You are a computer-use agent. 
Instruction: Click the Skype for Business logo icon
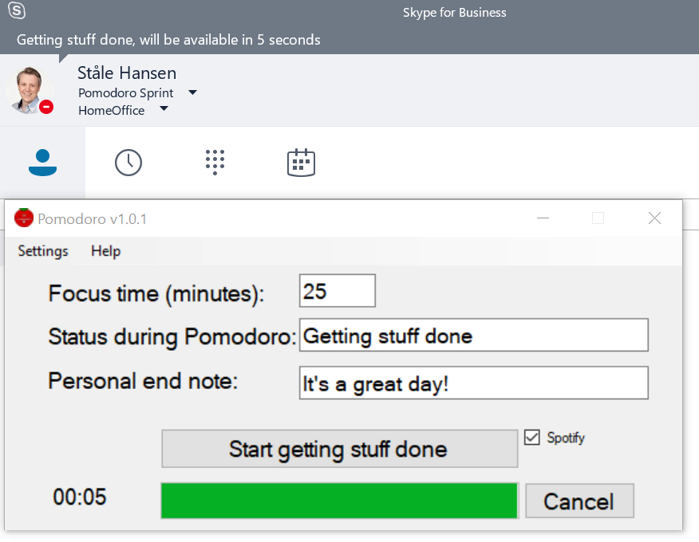[x=18, y=12]
